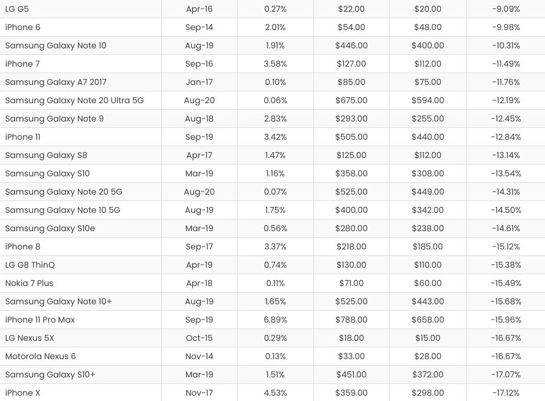
Task: Click the $293.00 price for Galaxy Note 9
Action: (352, 119)
